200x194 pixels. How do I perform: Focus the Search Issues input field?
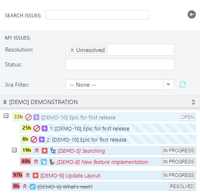point(97,15)
